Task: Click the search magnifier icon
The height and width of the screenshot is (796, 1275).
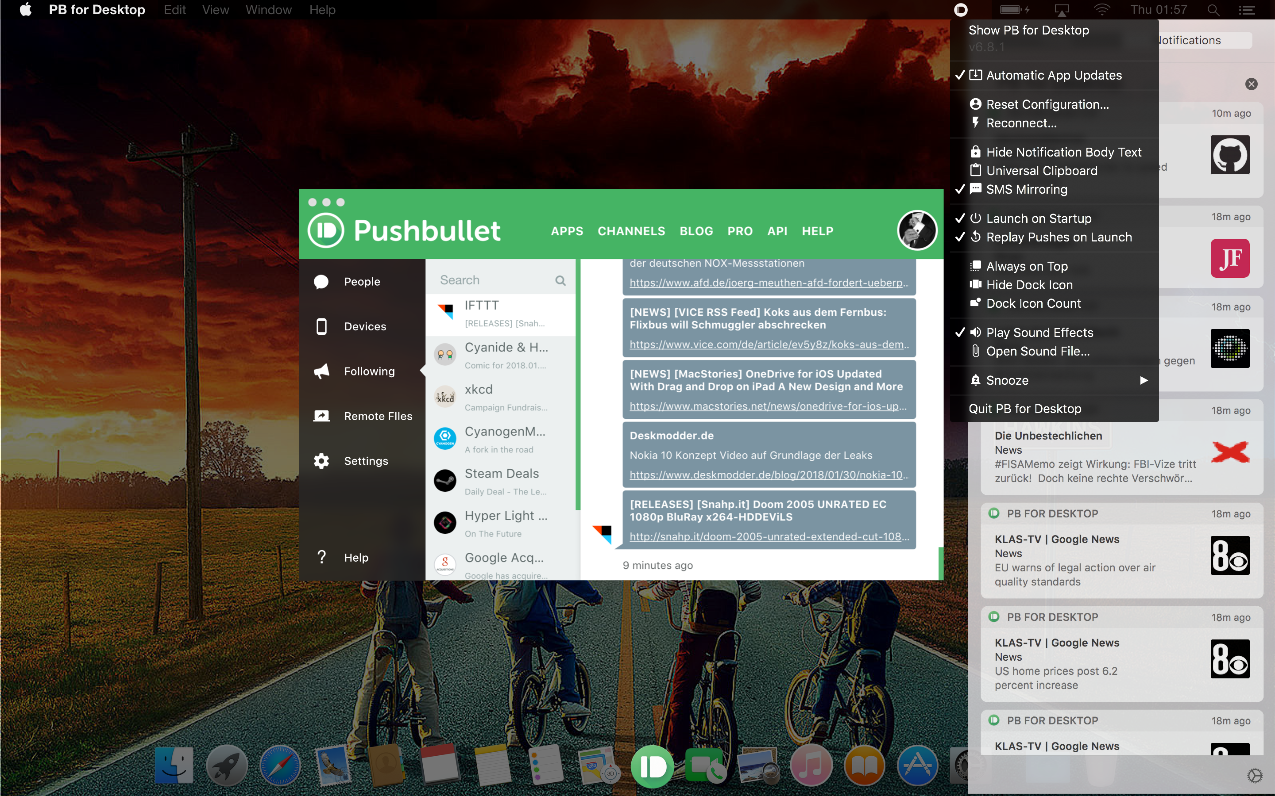Action: 560,281
